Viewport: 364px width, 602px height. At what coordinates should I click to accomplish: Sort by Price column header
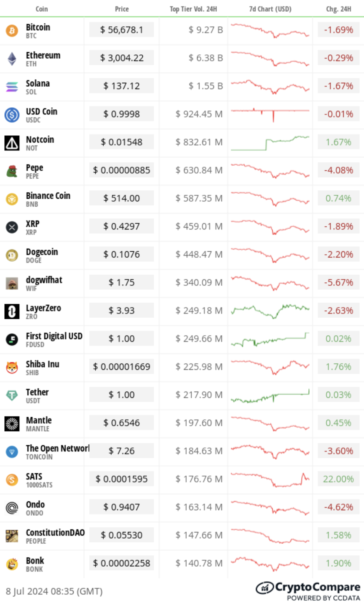[x=122, y=9]
